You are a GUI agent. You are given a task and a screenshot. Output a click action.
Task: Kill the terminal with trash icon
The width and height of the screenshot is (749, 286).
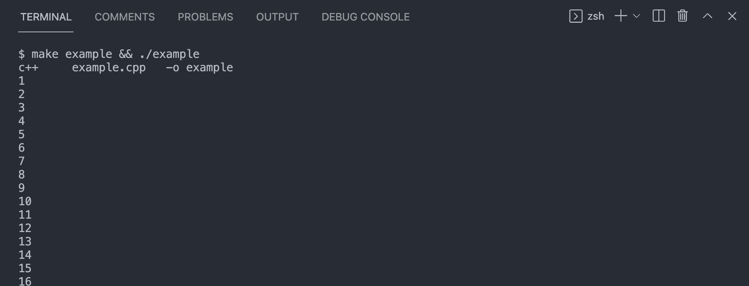pos(683,16)
